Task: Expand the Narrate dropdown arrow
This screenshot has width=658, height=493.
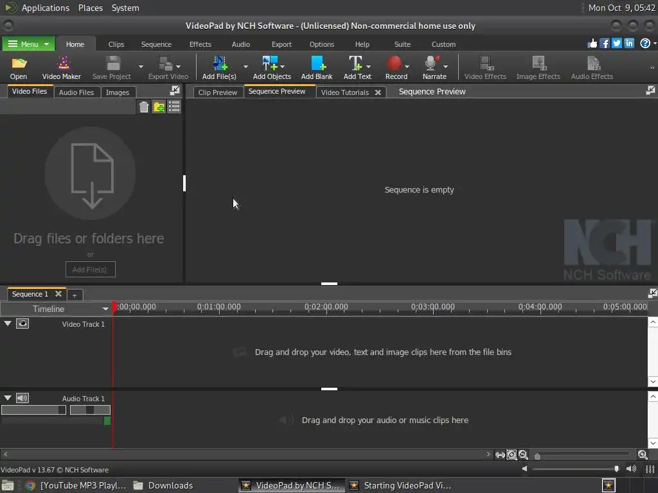Action: [446, 66]
